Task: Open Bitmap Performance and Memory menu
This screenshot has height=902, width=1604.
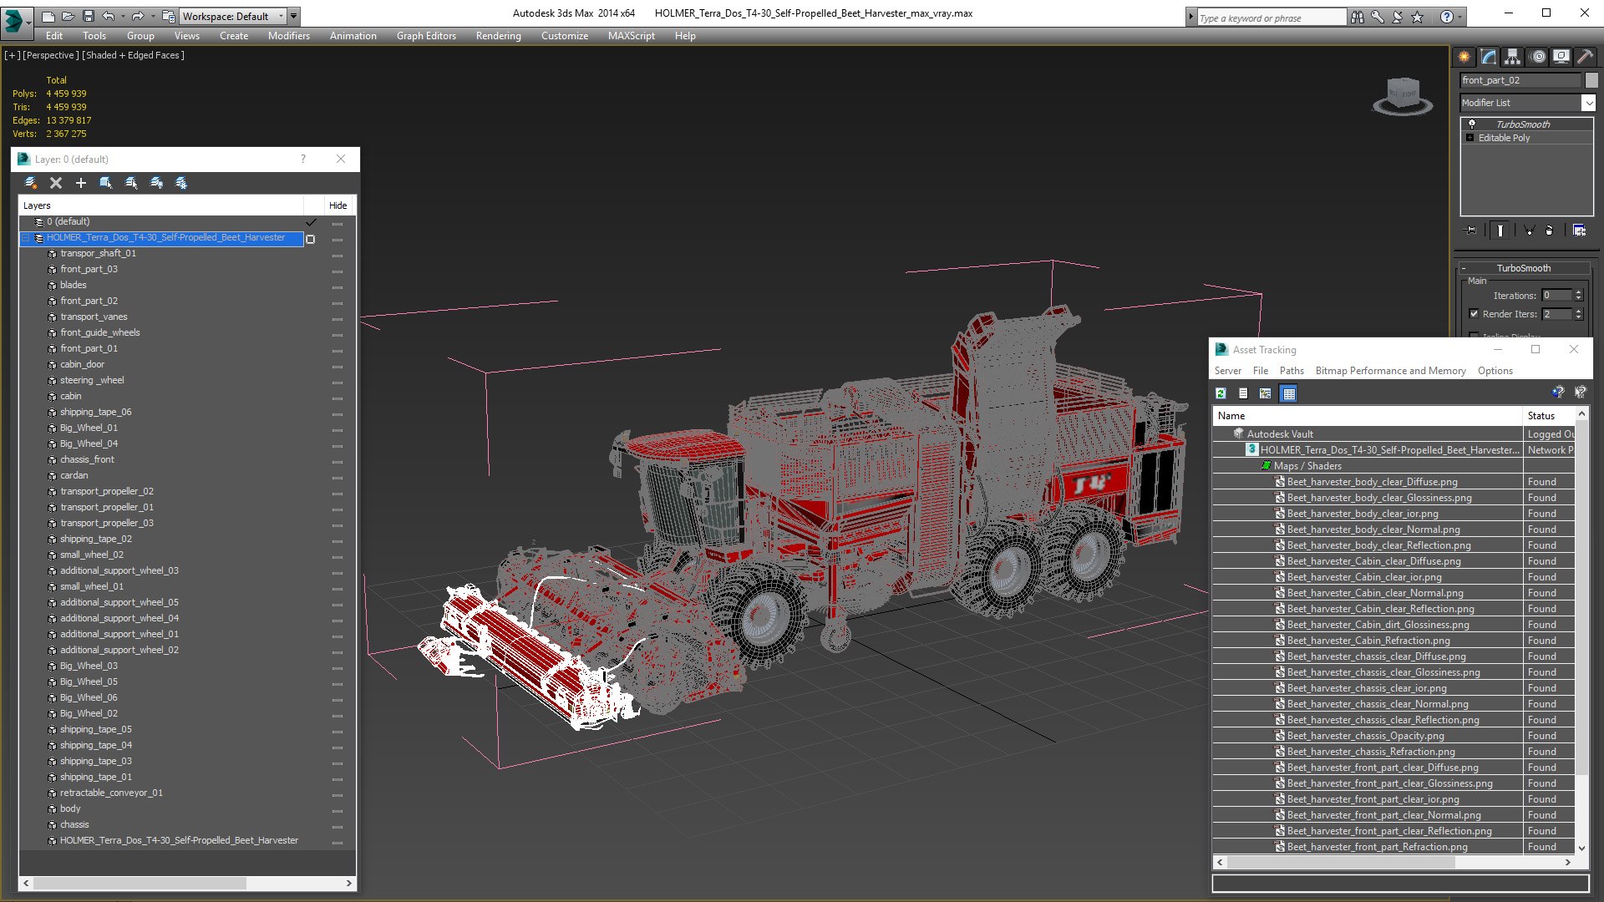Action: (1390, 371)
